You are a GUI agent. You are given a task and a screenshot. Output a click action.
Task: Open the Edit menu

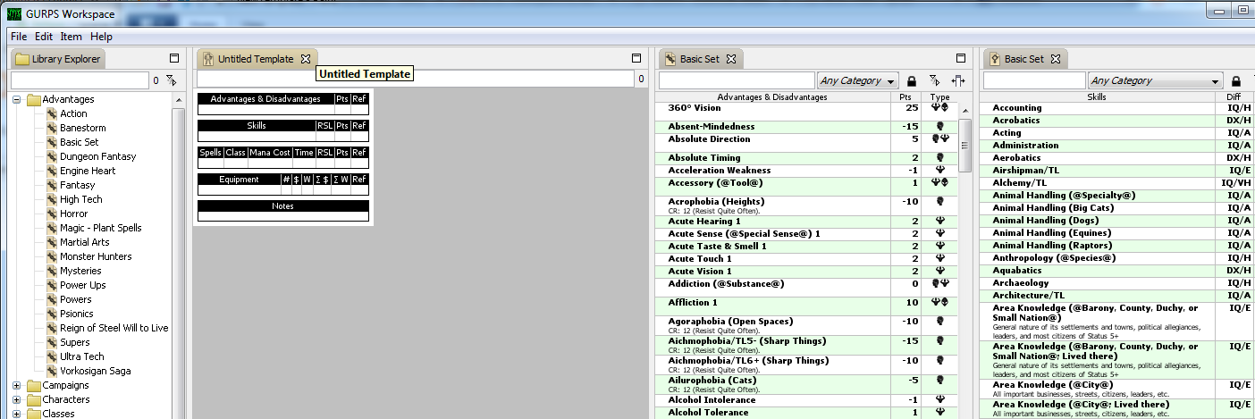(x=44, y=37)
